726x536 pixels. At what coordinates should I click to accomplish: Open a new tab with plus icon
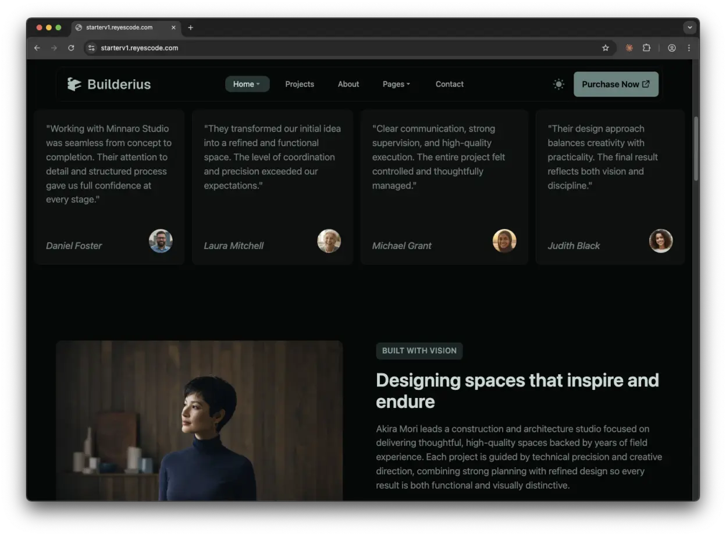[x=190, y=27]
